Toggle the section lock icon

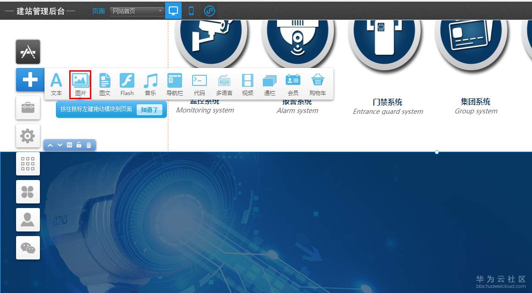[x=79, y=145]
